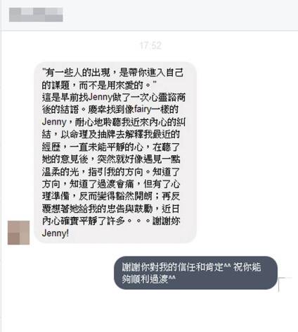Select the dark reply bubble on right
Viewport: 298px width, 332px height.
click(195, 273)
